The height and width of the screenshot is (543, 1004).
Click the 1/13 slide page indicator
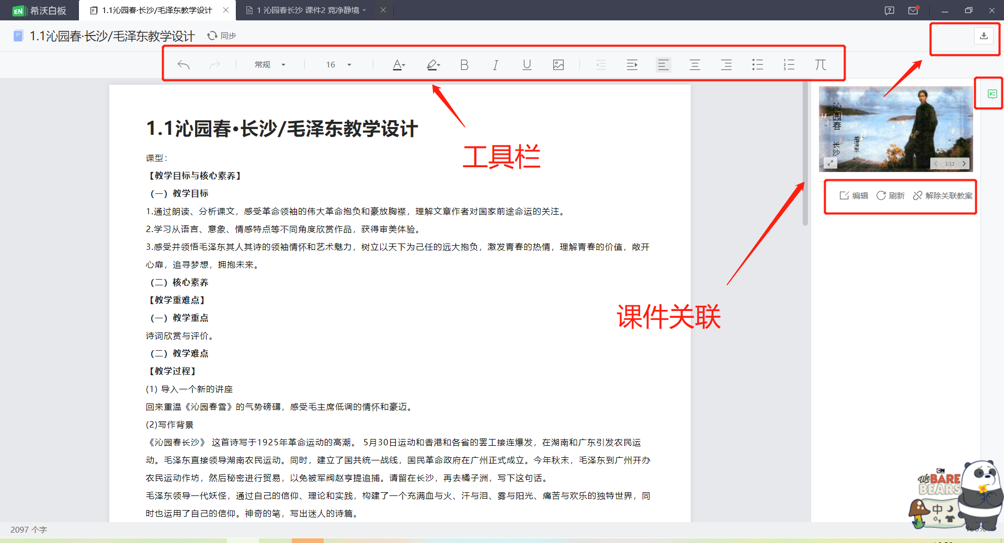point(950,164)
